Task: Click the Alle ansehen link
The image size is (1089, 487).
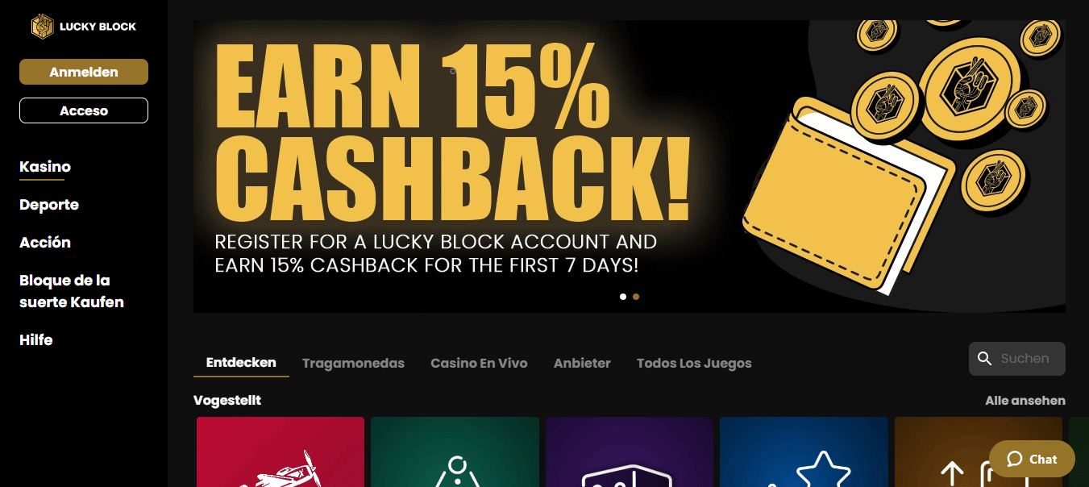Action: (1025, 401)
